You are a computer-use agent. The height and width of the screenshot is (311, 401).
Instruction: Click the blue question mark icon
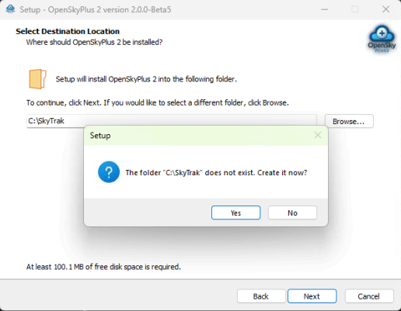pyautogui.click(x=109, y=172)
